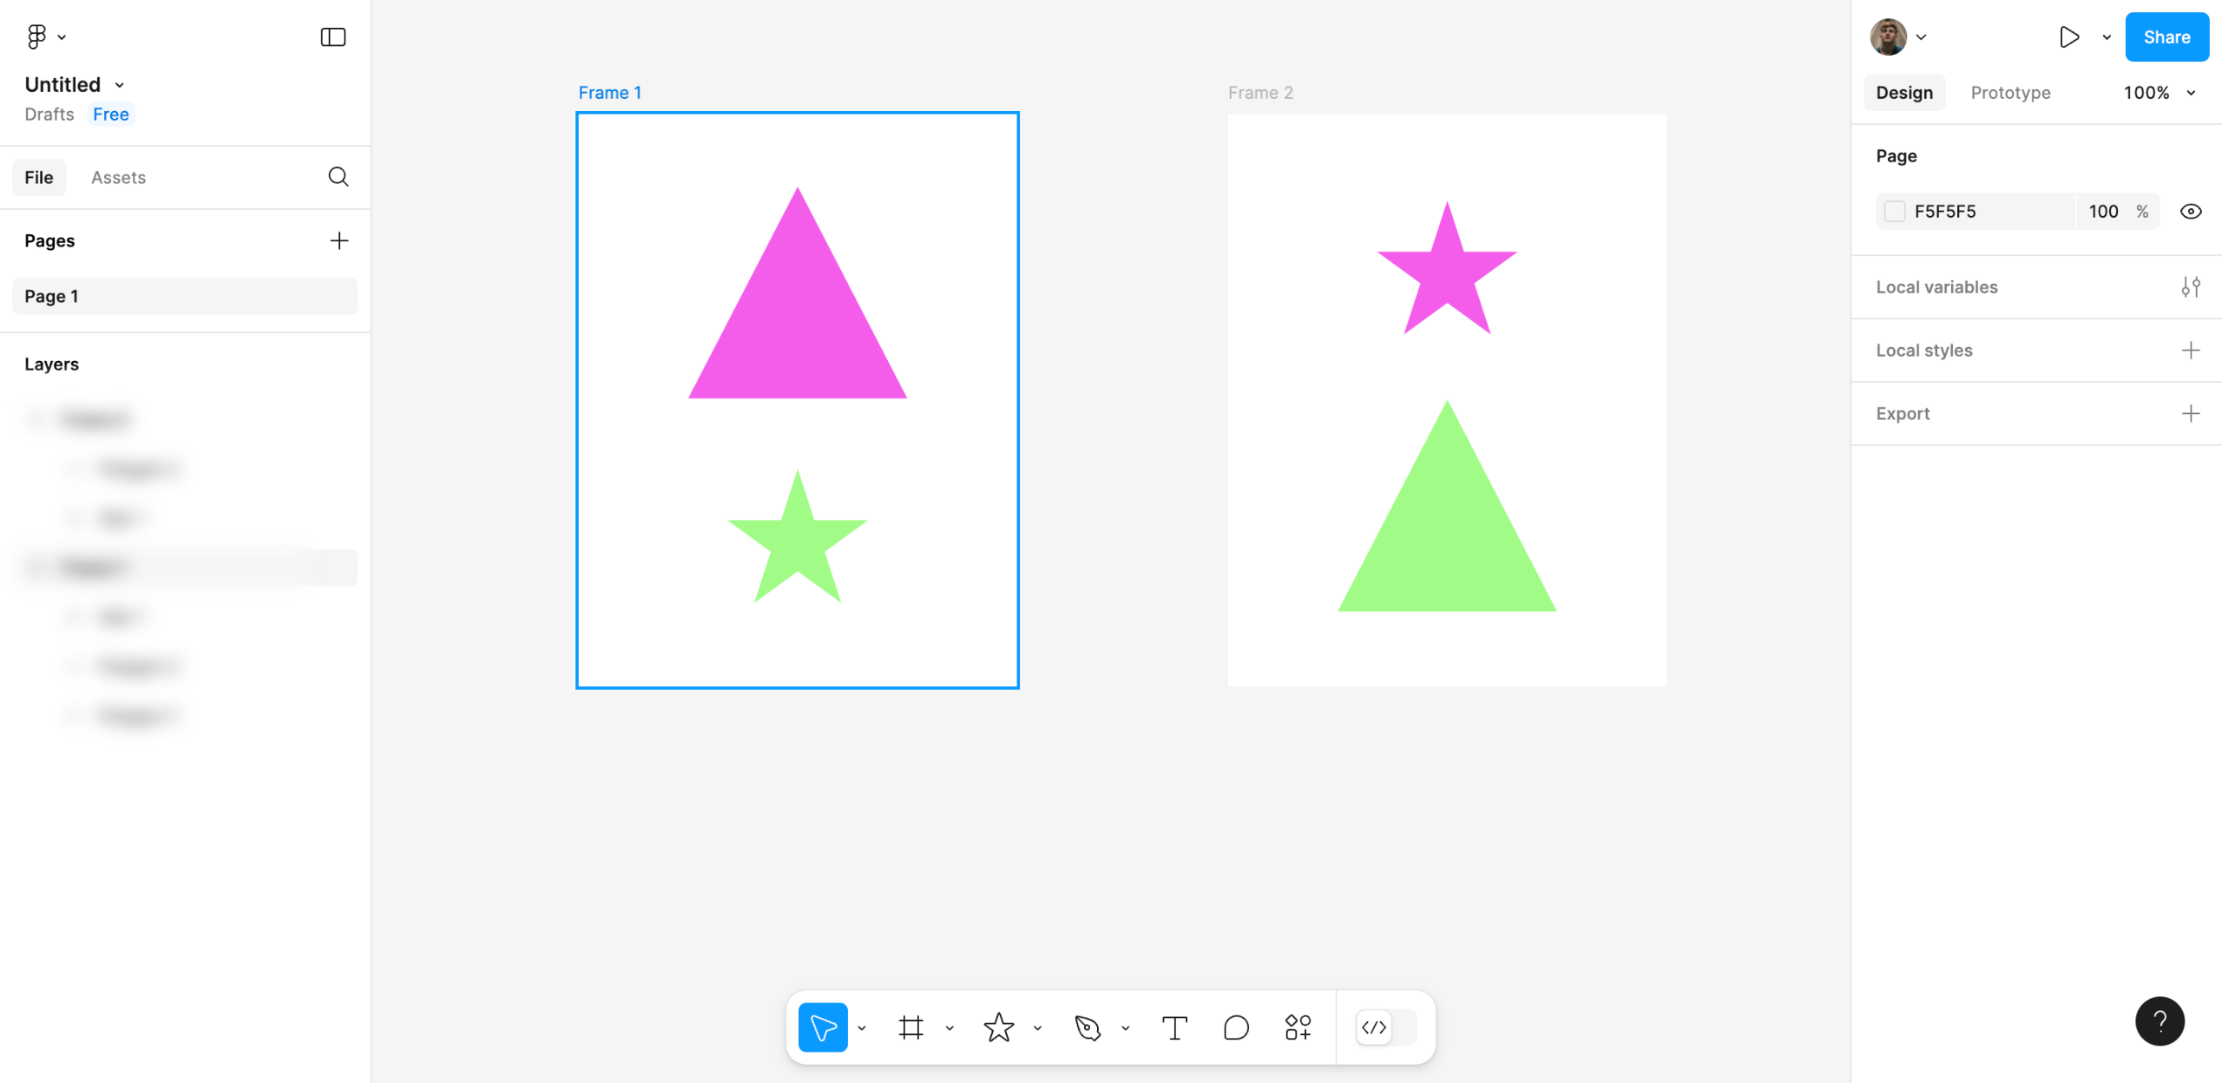Switch to the Prototype tab
2222x1083 pixels.
point(2010,93)
